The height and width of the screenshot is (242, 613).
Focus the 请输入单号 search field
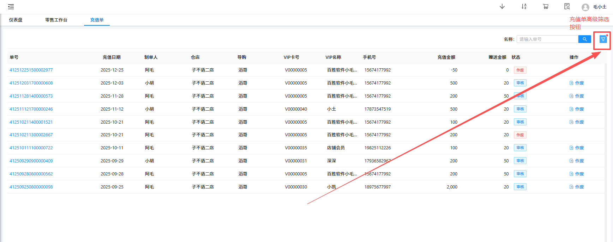(x=547, y=39)
